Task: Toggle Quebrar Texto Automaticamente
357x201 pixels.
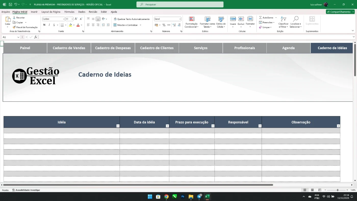Action: click(132, 19)
